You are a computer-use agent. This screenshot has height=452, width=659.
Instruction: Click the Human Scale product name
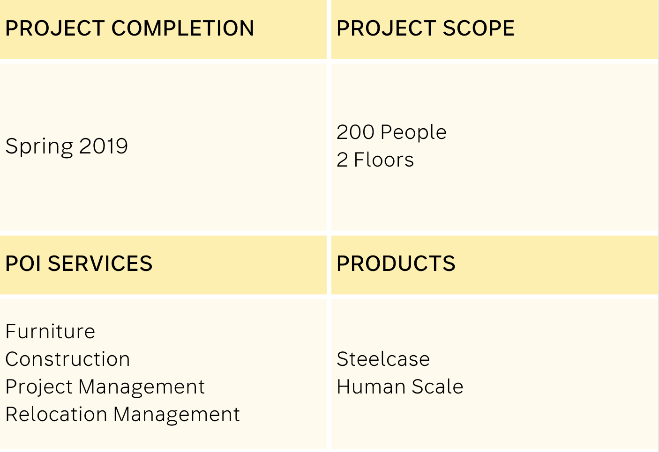tap(400, 386)
